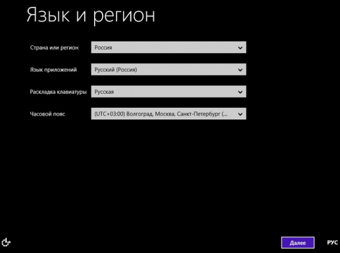The image size is (340, 253).
Task: Open the Ease of Access icon
Action: click(6, 242)
